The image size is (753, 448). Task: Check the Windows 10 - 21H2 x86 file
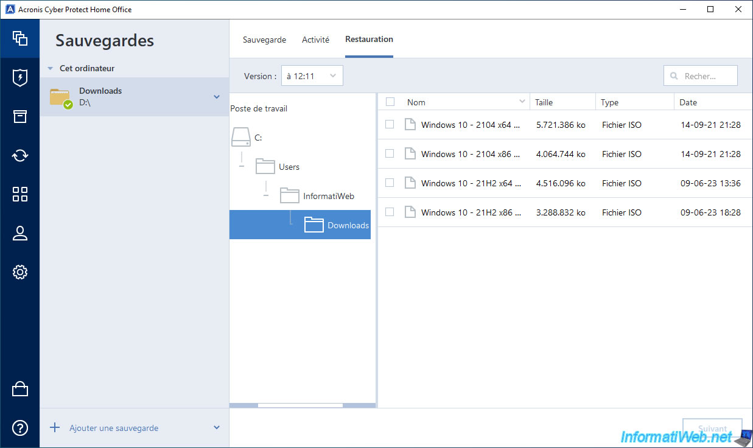[x=390, y=212]
